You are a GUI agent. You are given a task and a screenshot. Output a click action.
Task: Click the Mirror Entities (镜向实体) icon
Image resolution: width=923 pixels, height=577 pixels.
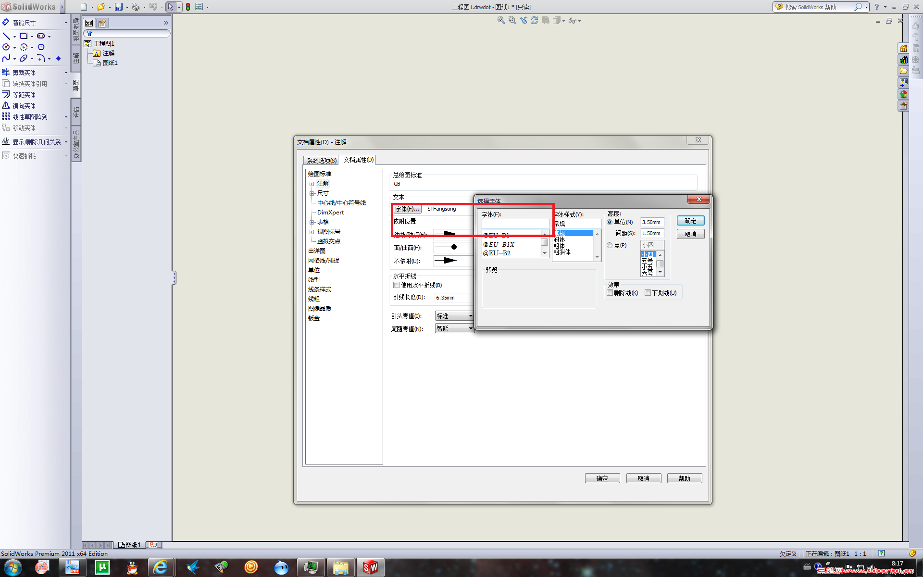[6, 106]
